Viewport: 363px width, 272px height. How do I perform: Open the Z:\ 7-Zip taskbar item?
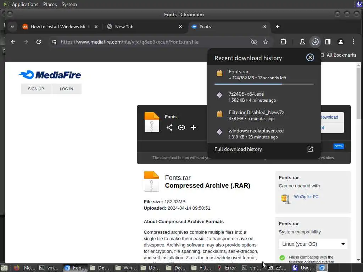pyautogui.click(x=277, y=268)
